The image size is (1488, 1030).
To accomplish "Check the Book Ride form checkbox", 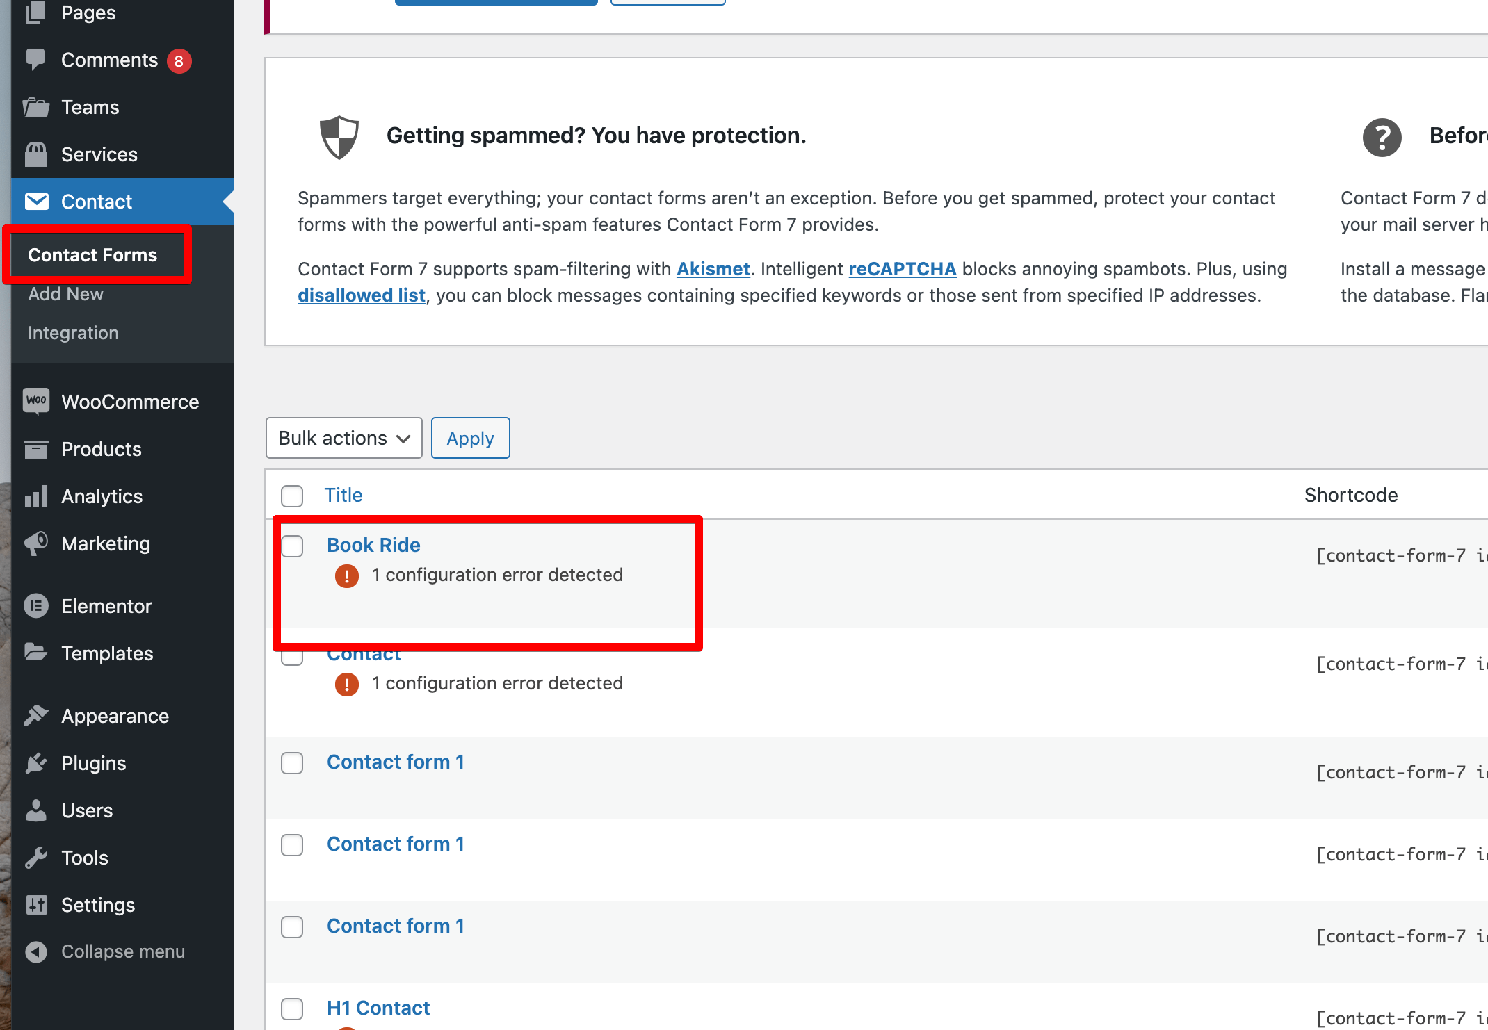I will pyautogui.click(x=292, y=546).
